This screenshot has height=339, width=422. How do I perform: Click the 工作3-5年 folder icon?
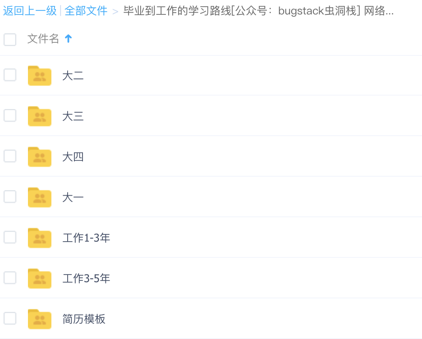[40, 279]
